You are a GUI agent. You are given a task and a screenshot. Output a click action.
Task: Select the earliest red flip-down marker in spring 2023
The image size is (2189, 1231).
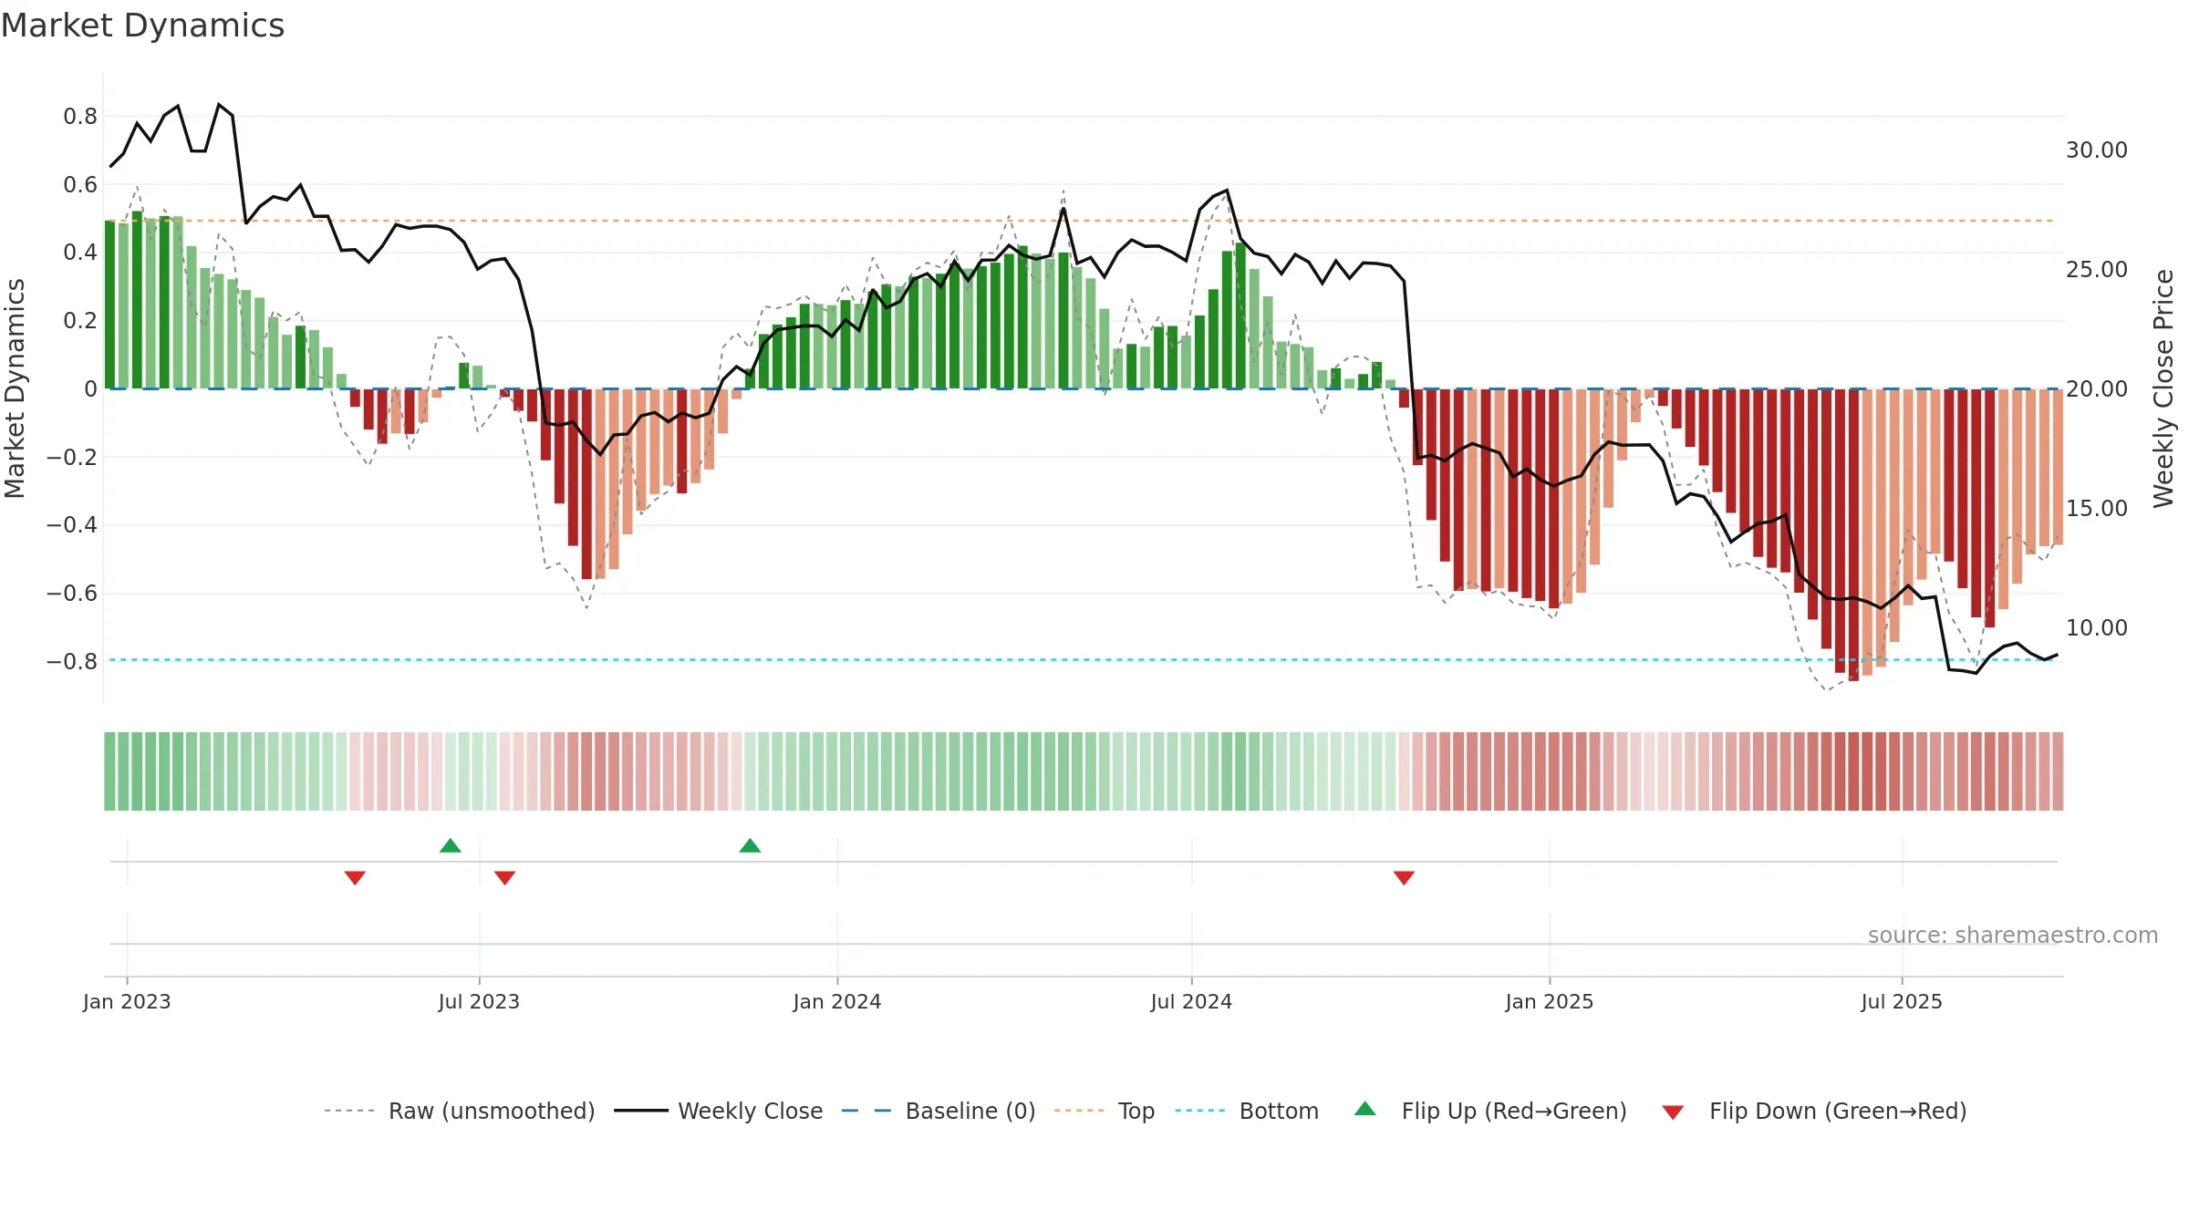[355, 878]
